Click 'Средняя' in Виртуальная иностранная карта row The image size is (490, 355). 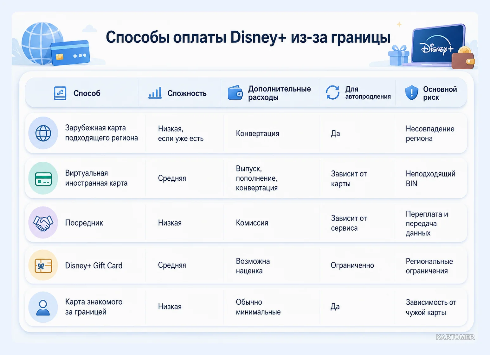pyautogui.click(x=172, y=178)
